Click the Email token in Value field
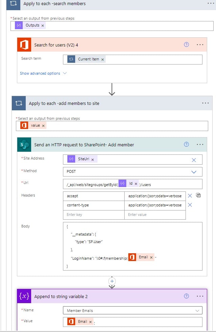Image resolution: width=216 pixels, height=332 pixels. [81, 321]
